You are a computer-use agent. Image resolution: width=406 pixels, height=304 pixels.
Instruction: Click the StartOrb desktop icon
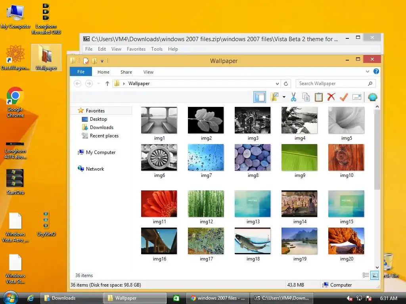tap(15, 182)
